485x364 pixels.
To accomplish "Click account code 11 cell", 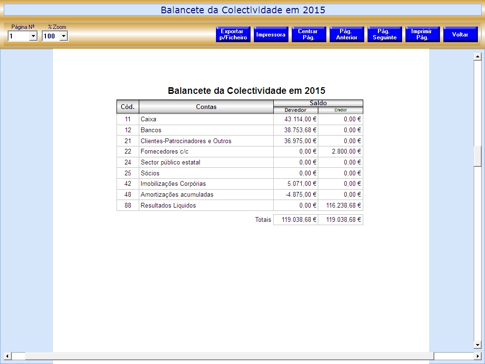I will (128, 119).
